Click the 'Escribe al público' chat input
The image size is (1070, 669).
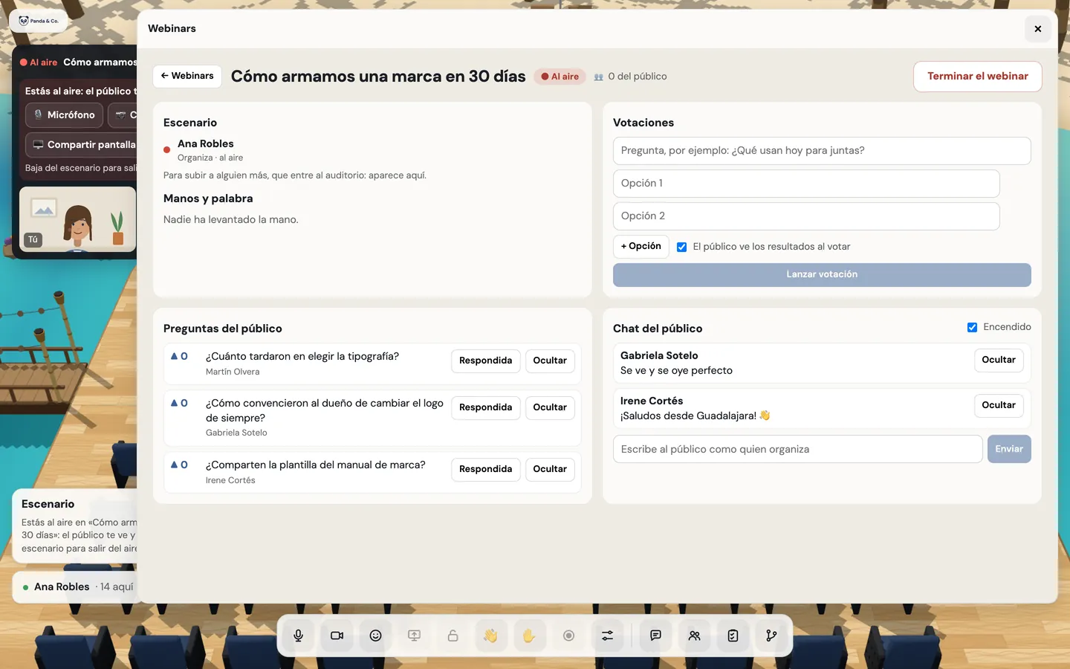tap(797, 449)
